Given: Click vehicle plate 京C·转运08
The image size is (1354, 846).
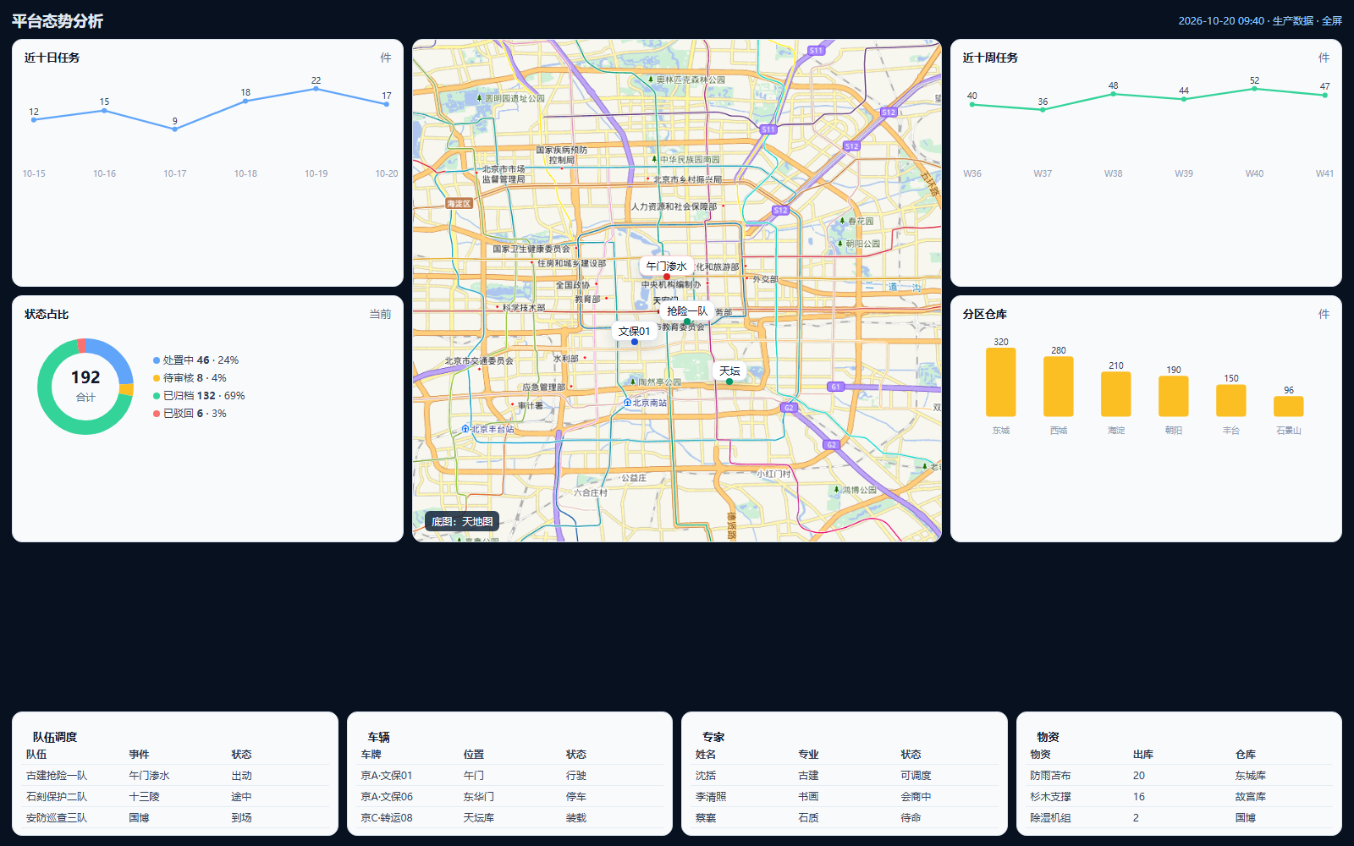Looking at the screenshot, I should [x=387, y=818].
